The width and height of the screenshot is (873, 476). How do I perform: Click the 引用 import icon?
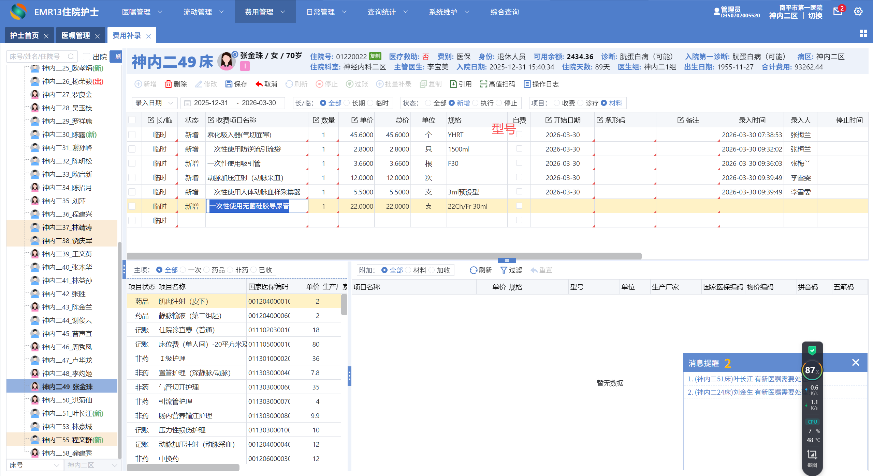coord(453,84)
